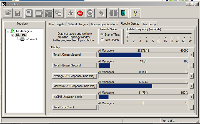Click the Iometer title bar icon

(4, 4)
